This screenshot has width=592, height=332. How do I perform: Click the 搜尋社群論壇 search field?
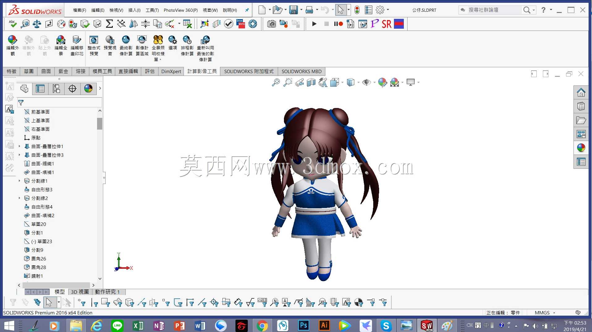pos(494,10)
